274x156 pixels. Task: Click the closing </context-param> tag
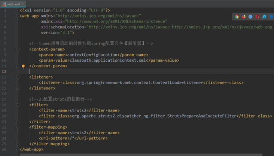[48, 66]
